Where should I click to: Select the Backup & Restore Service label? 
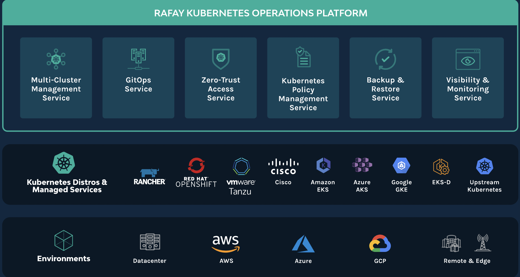tap(385, 89)
